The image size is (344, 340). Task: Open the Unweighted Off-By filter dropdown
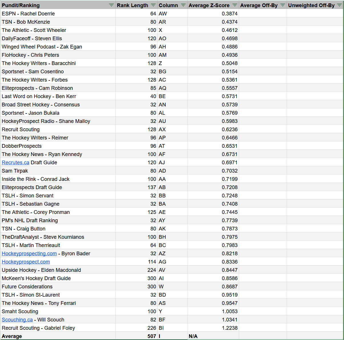click(339, 5)
